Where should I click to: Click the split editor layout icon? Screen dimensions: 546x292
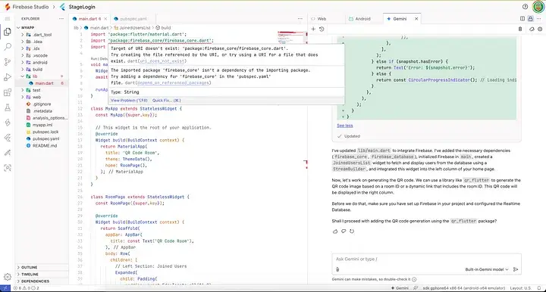[522, 19]
